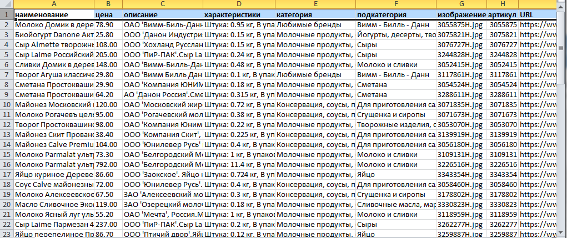Image resolution: width=567 pixels, height=238 pixels.
Task: Select image cell '3075821H.jpg'
Action: click(461, 35)
